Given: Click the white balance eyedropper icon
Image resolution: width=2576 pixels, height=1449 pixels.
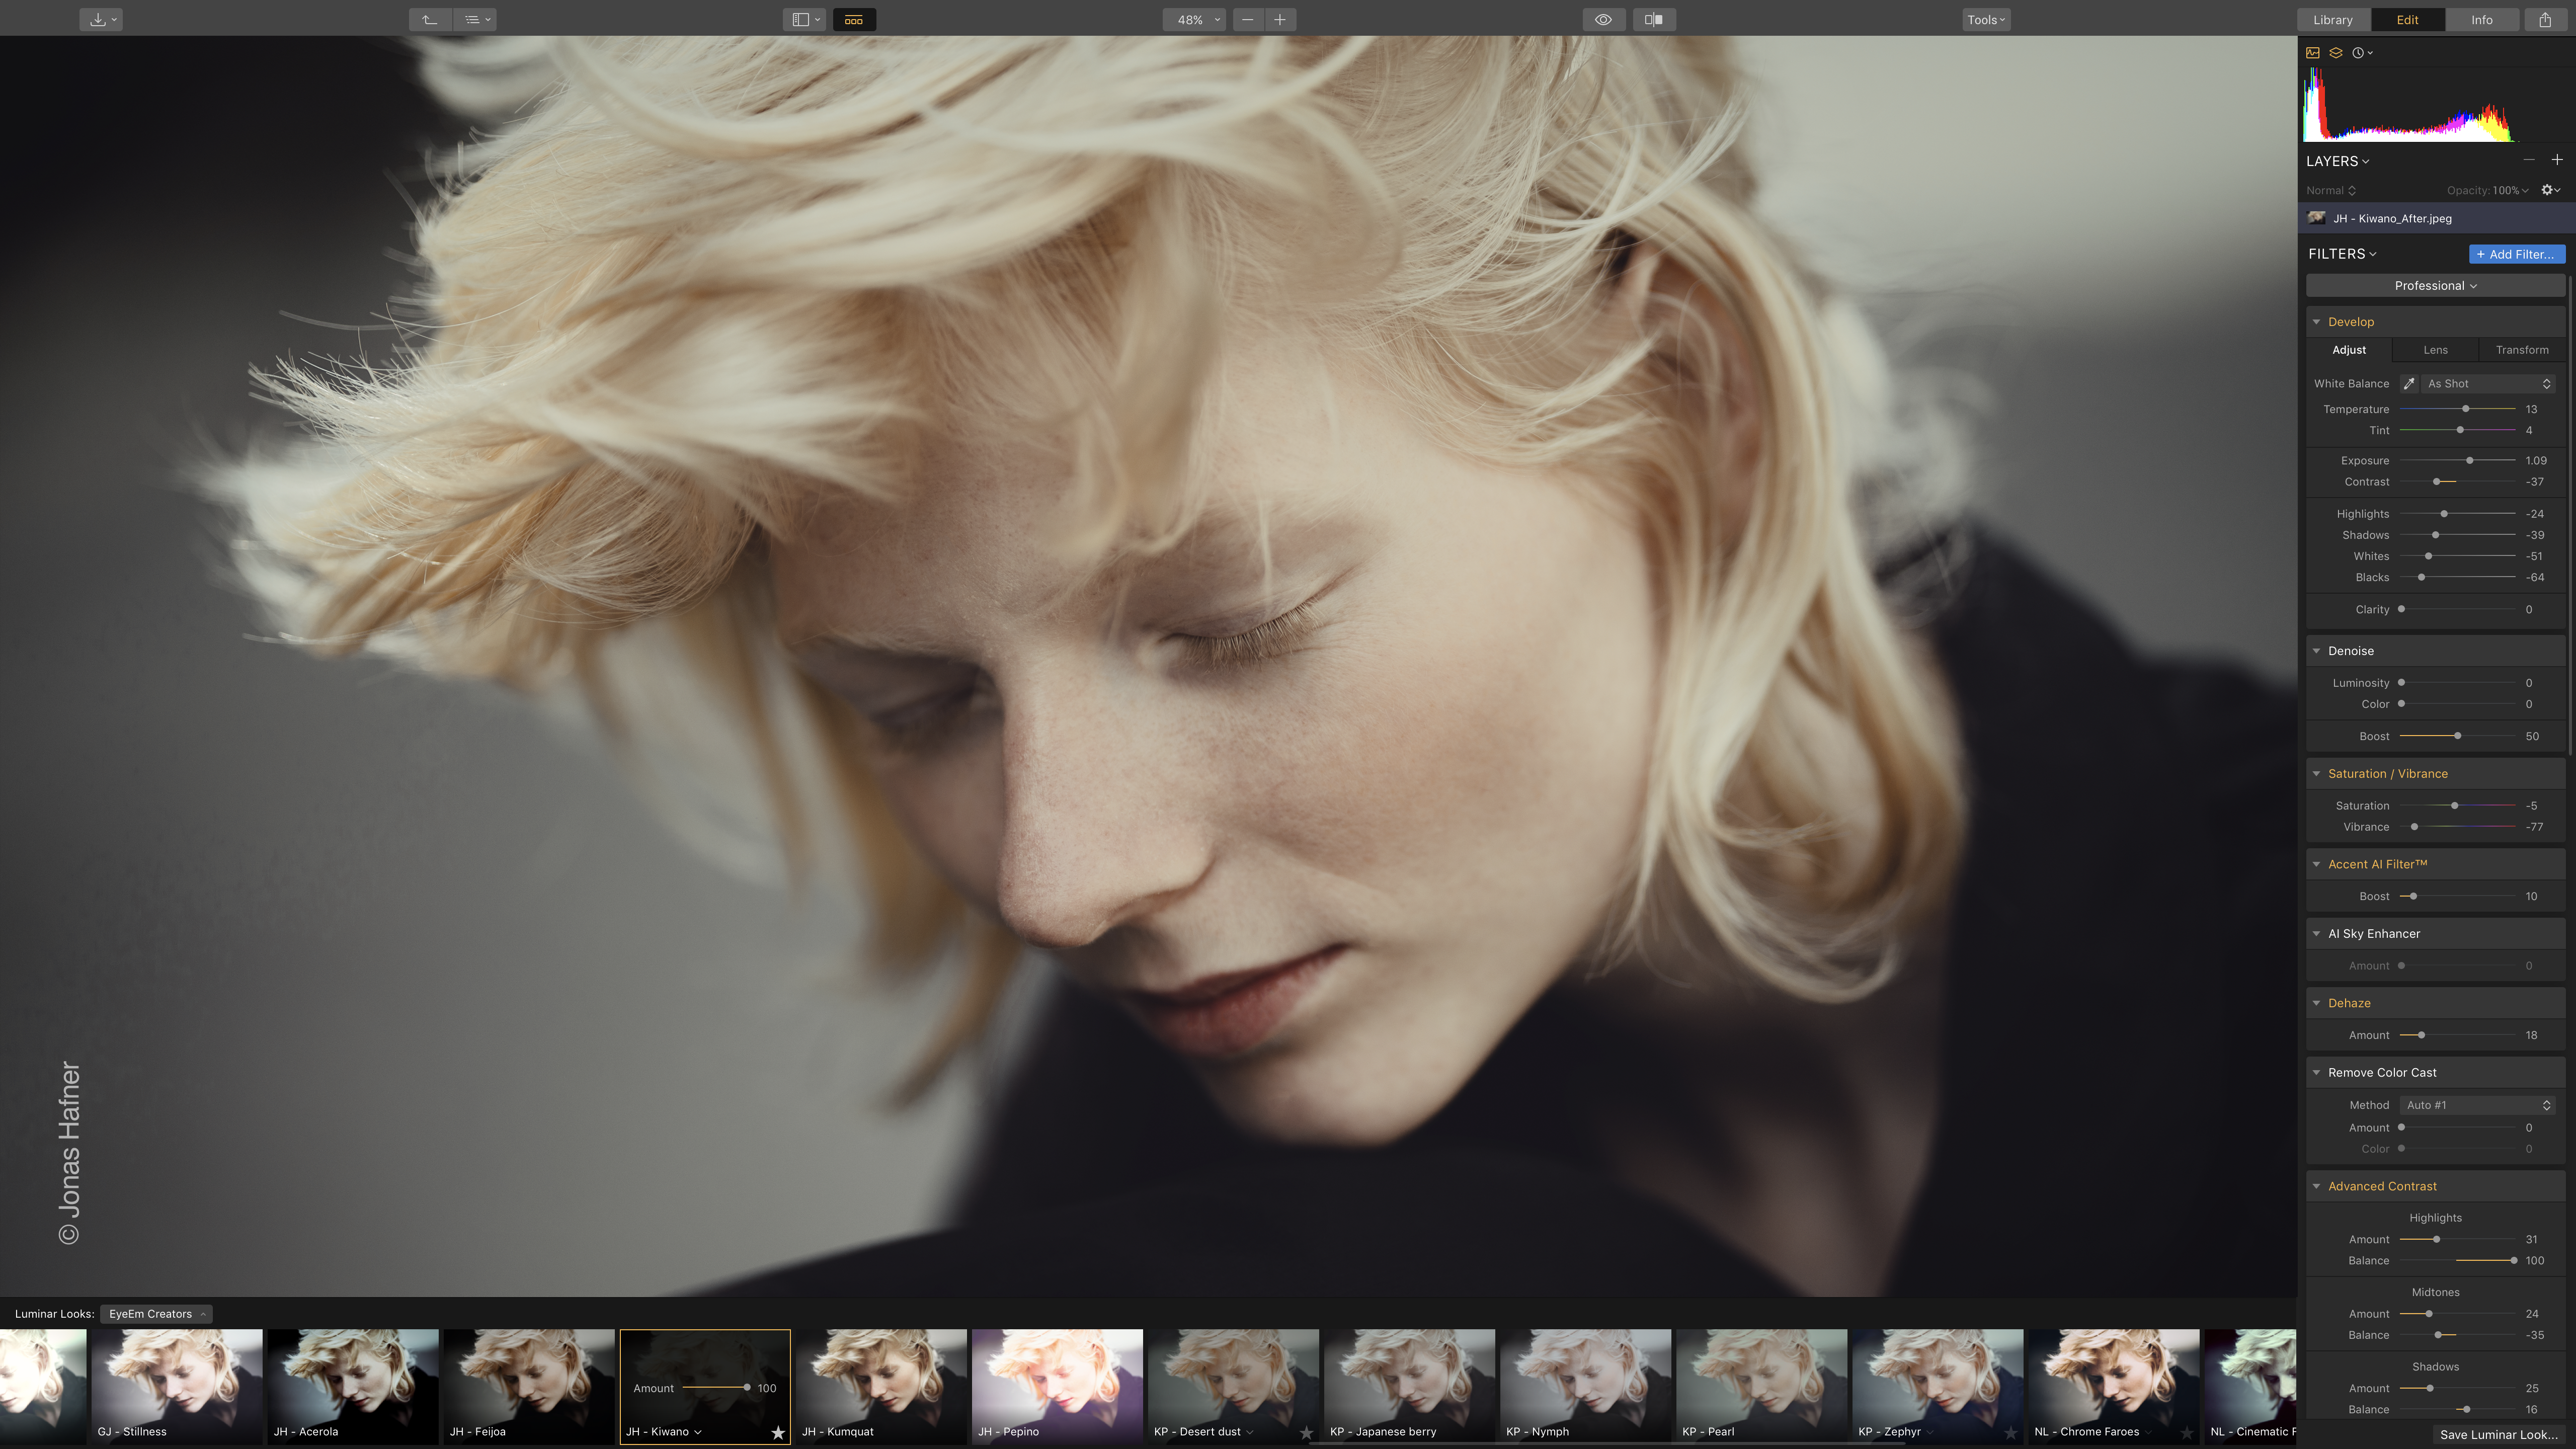Looking at the screenshot, I should [x=2409, y=384].
